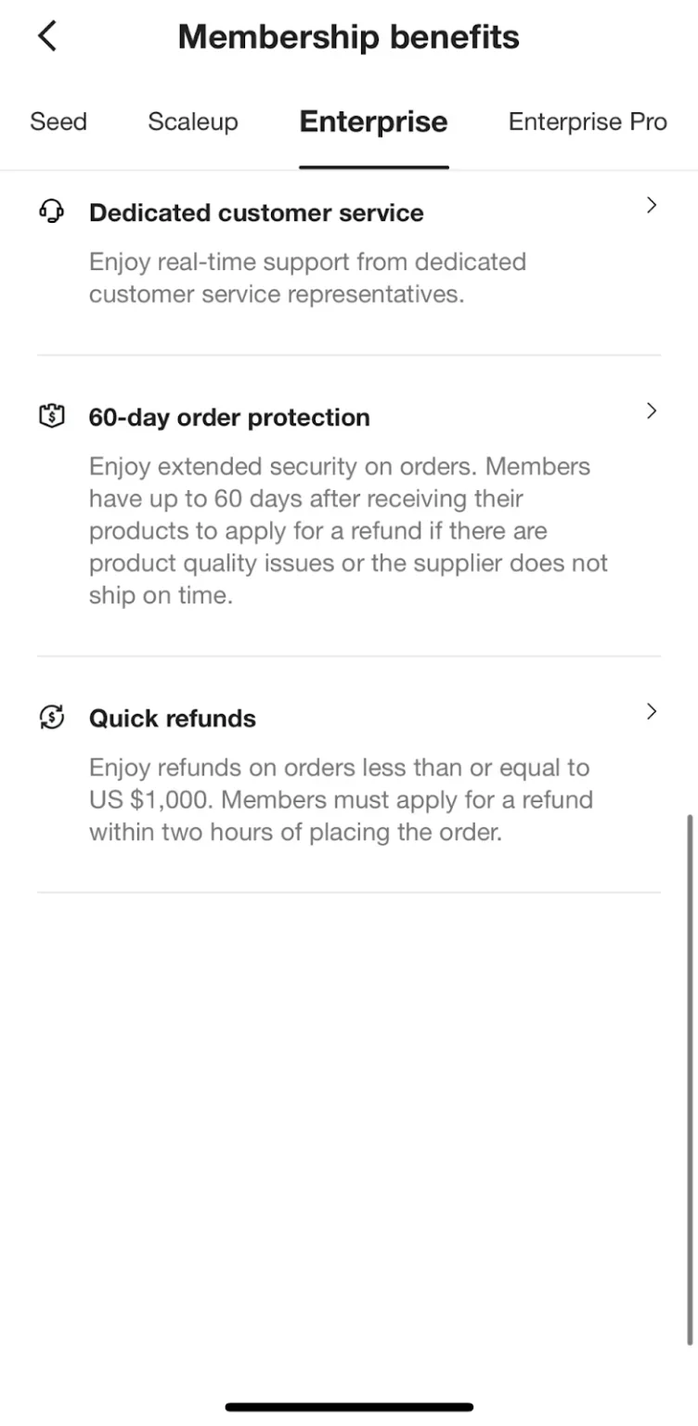Click the refund within two hours description
Image resolution: width=698 pixels, height=1426 pixels.
coord(341,799)
